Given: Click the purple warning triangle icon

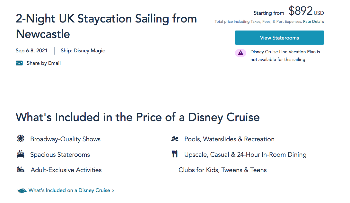Looking at the screenshot, I should pyautogui.click(x=241, y=53).
